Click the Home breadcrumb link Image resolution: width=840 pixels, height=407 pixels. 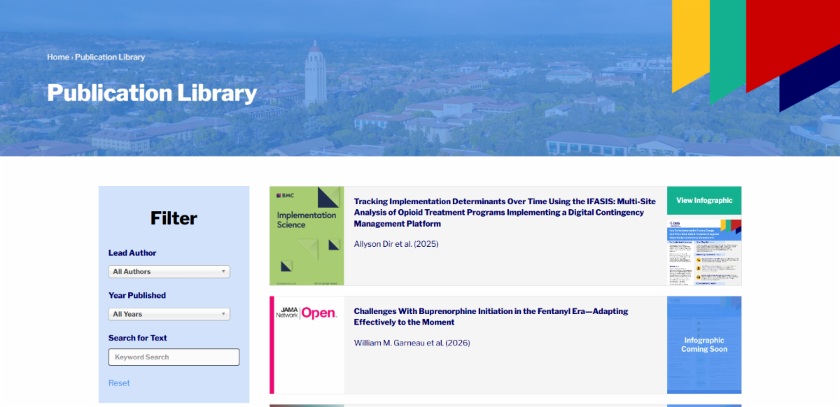click(x=57, y=57)
